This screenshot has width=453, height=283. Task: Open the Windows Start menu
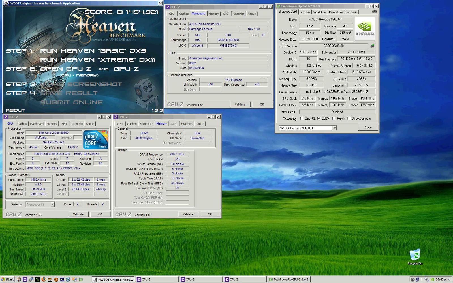point(8,279)
